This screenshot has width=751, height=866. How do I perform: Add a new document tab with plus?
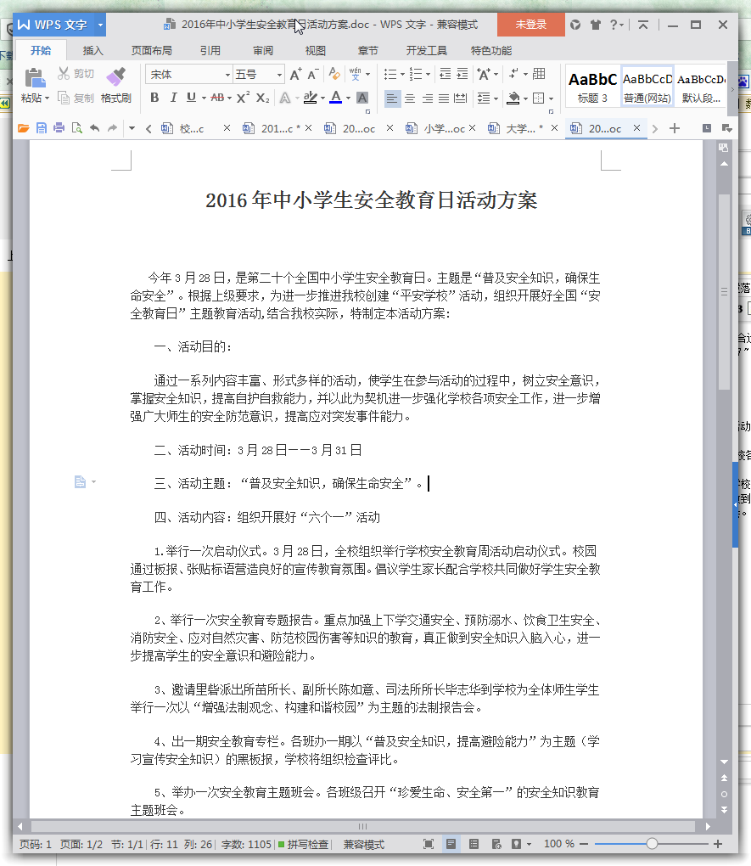point(675,129)
